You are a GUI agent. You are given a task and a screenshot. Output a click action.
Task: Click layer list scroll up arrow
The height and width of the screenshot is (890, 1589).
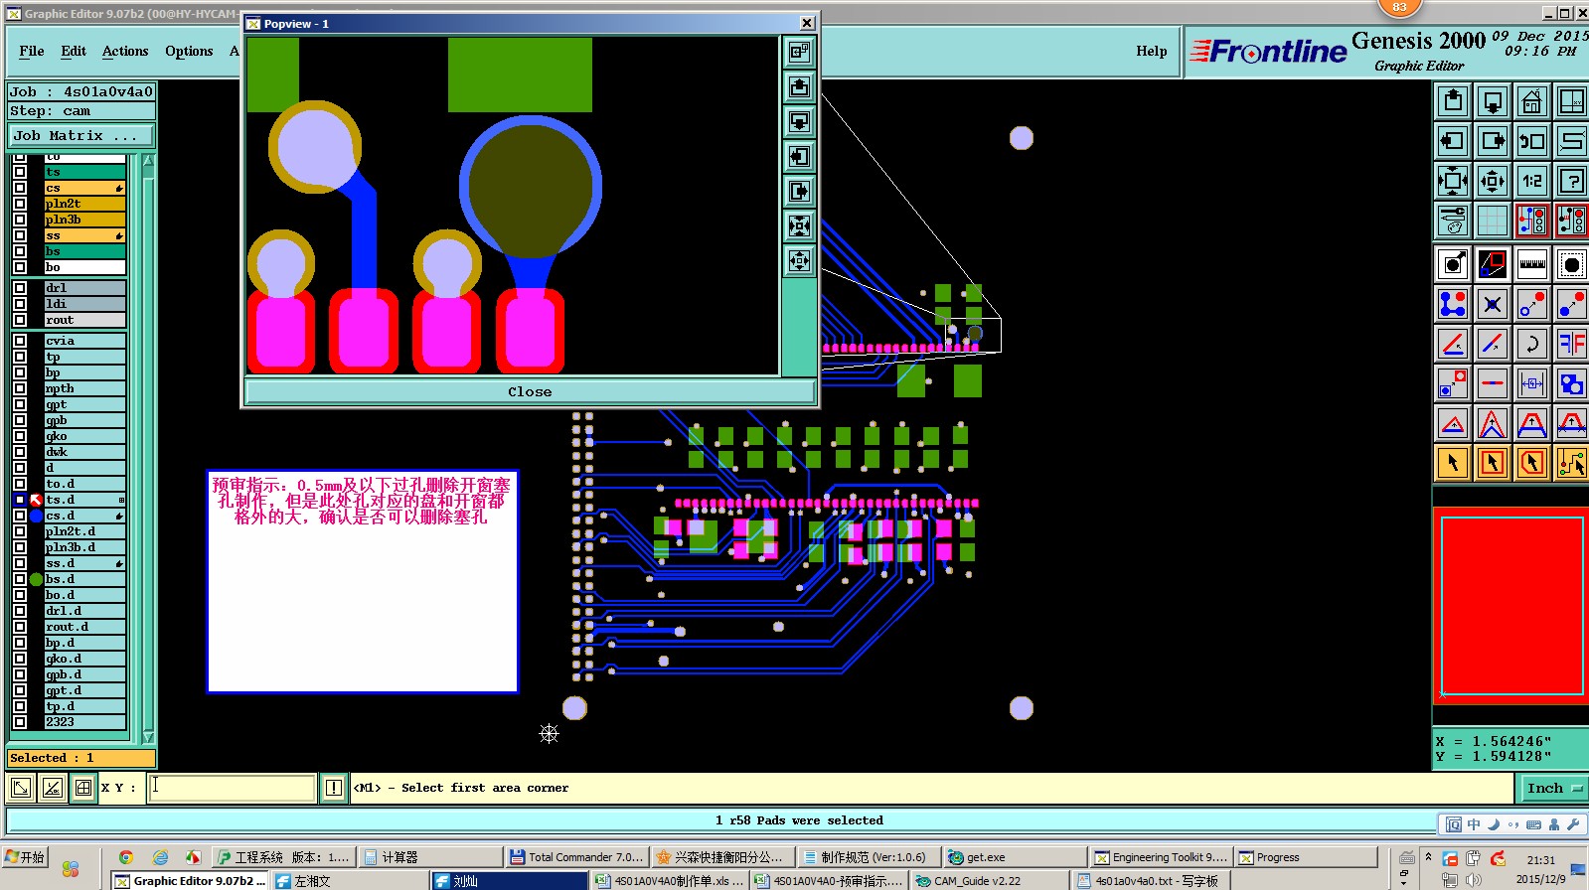click(x=148, y=161)
